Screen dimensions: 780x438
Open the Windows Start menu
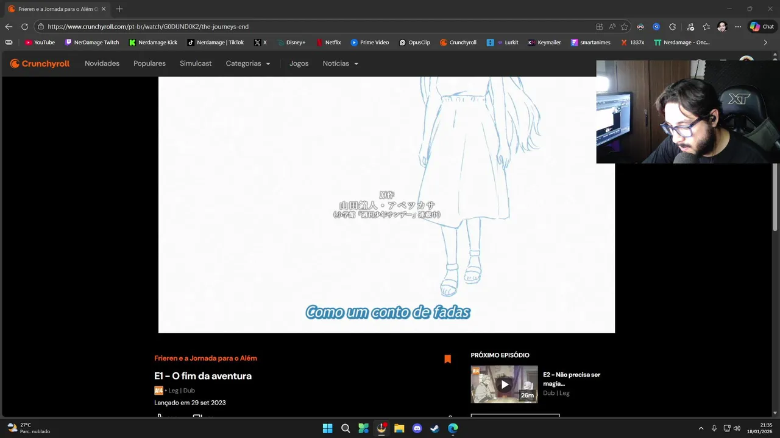point(327,428)
